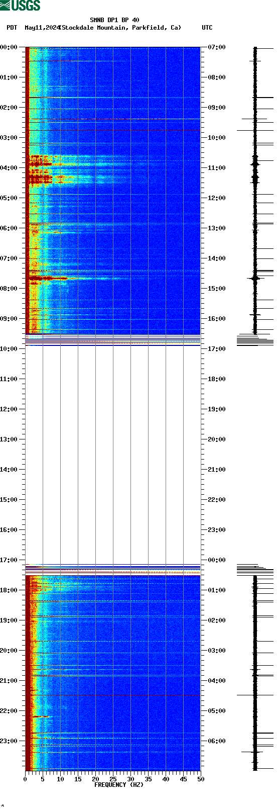Click the 45 Hz frequency tick label
277x811 pixels.
click(x=183, y=779)
